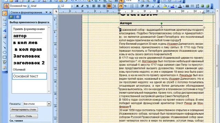
Task: Toggle Underline (Ч) formatting
Action: [88, 6]
